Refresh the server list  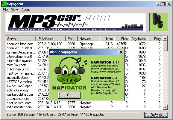point(156,115)
